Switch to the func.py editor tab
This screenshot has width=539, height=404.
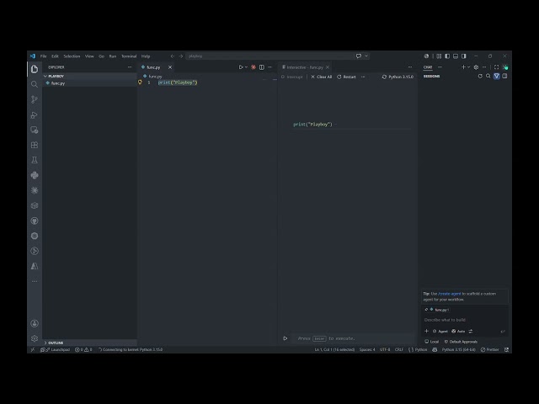[x=153, y=67]
